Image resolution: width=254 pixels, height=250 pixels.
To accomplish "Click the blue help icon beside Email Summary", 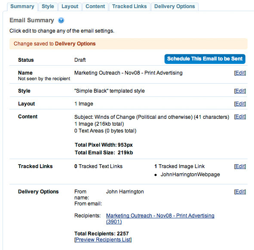I will click(x=61, y=20).
